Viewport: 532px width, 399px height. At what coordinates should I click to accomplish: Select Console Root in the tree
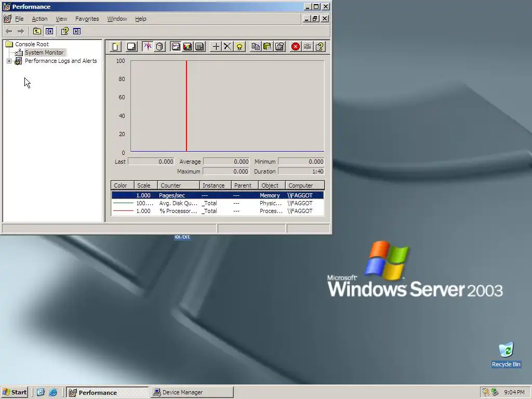32,44
